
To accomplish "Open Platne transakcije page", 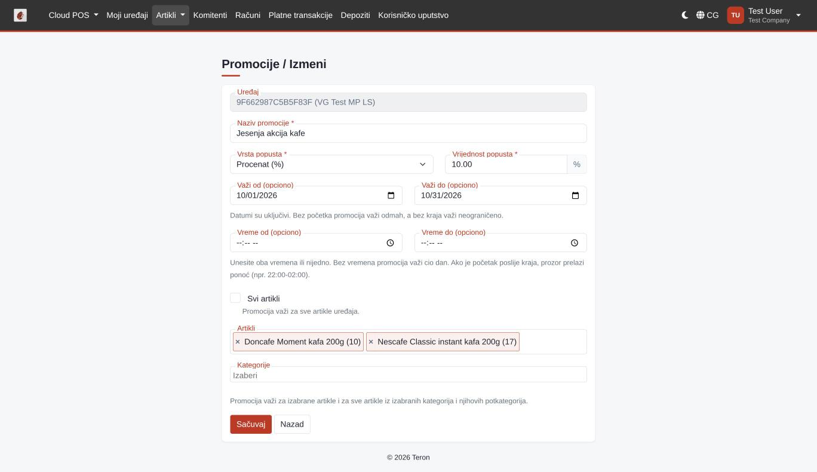I will (300, 16).
